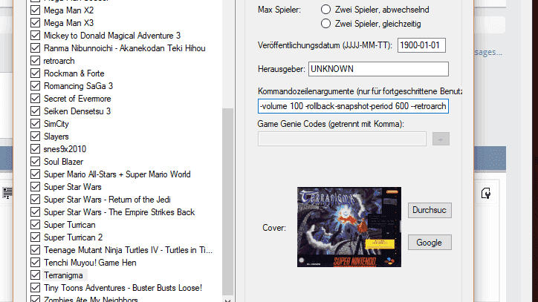Viewport: 538px width, 302px height.
Task: Uncheck the Super Star Wars checkbox
Action: pyautogui.click(x=36, y=187)
